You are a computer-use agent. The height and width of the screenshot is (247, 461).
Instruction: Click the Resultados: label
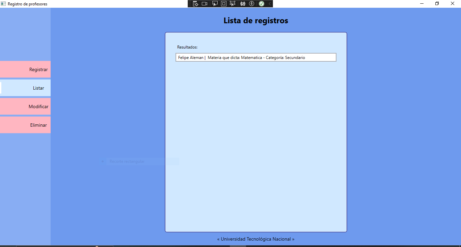(187, 47)
